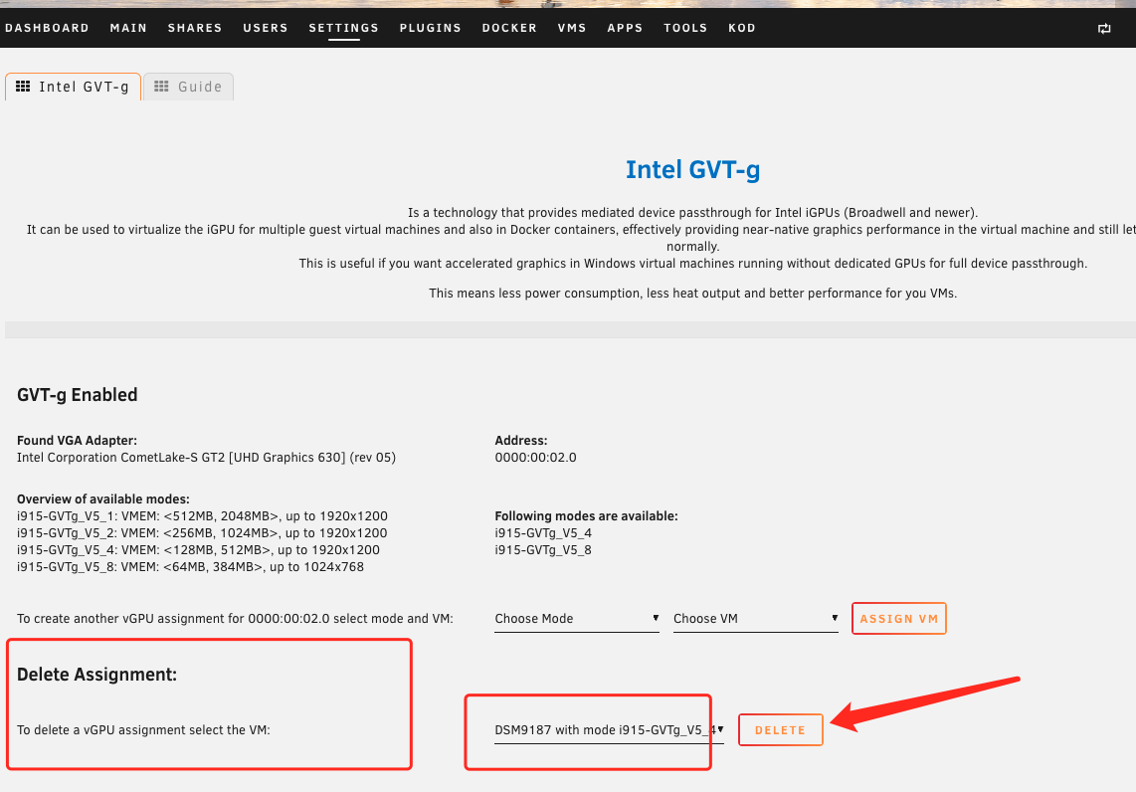Click the grid icon on Intel GVT-g tab

click(23, 87)
